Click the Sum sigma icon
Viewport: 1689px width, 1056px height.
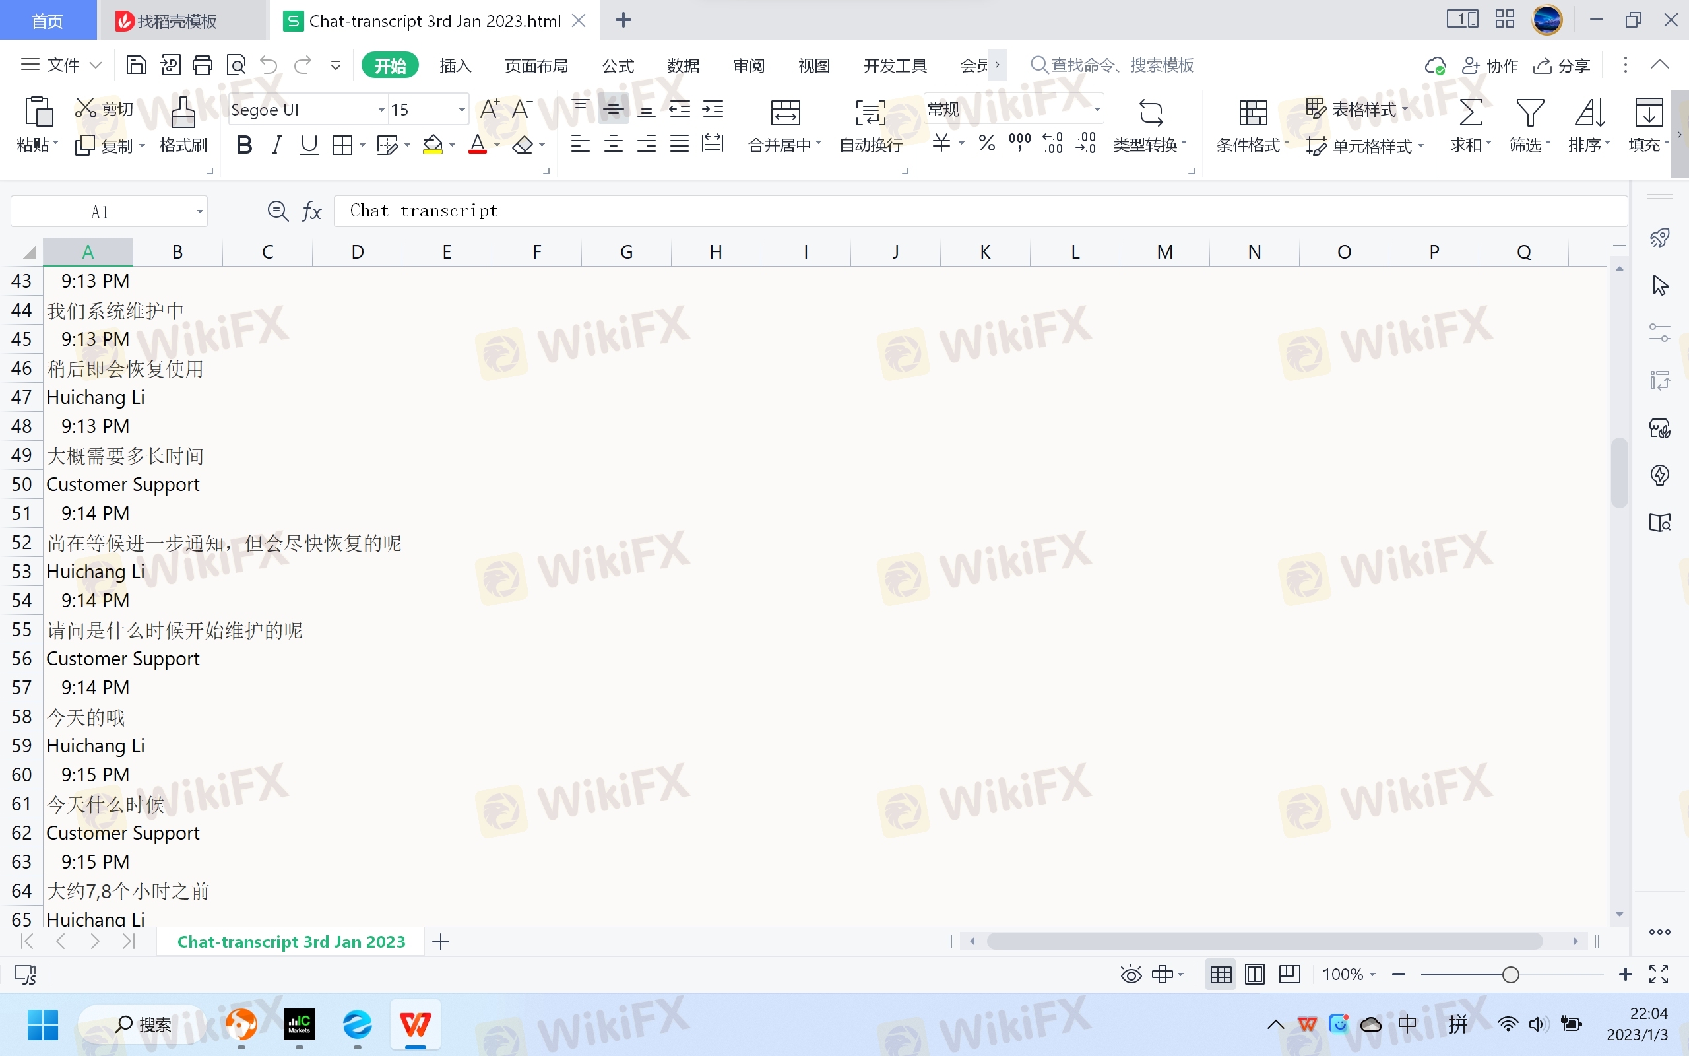point(1471,112)
